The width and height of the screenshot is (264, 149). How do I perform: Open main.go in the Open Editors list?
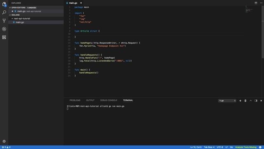point(36,11)
